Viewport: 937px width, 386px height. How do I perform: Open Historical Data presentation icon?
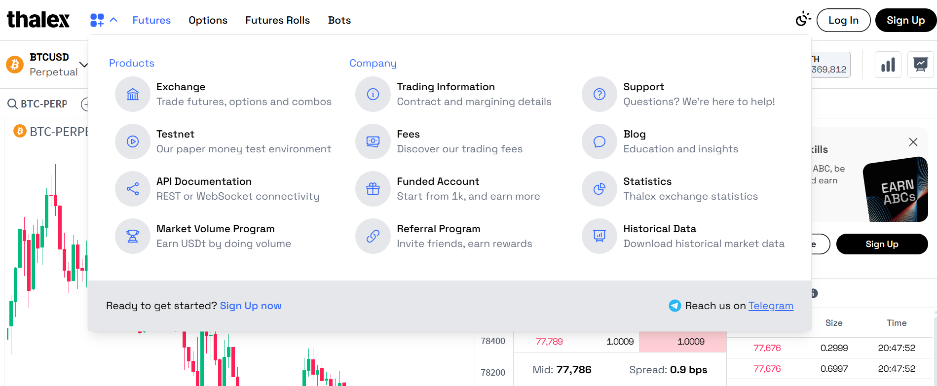coord(600,236)
